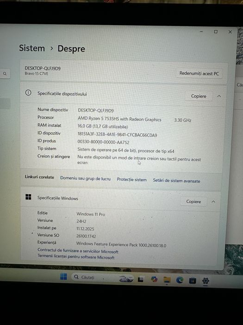Click the Settings gear taskbar icon
The image size is (243, 325).
[x=206, y=281]
